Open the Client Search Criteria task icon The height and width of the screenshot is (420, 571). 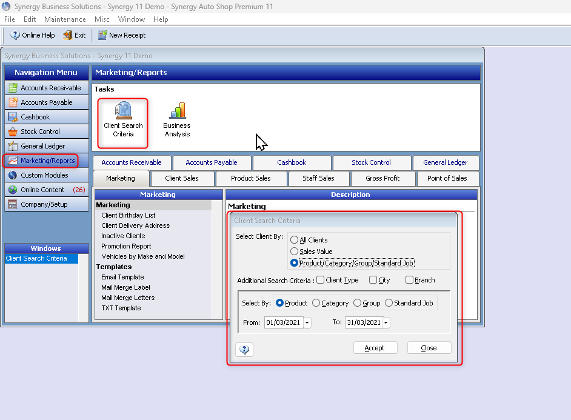click(x=123, y=110)
